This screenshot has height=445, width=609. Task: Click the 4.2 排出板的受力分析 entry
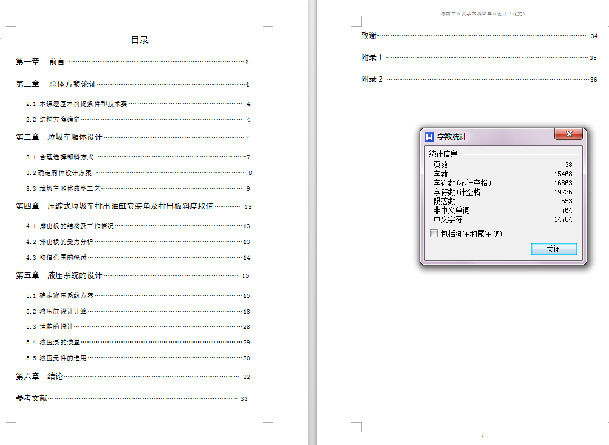pyautogui.click(x=138, y=242)
